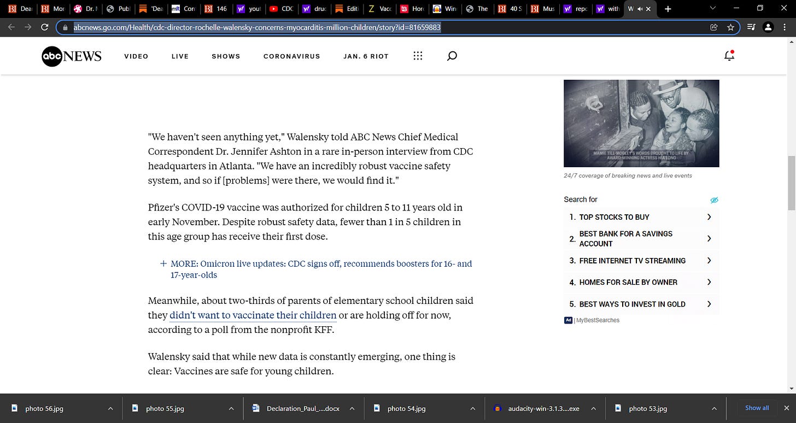Image resolution: width=796 pixels, height=423 pixels.
Task: Open the CORONAVIRUS nav item
Action: pyautogui.click(x=292, y=56)
